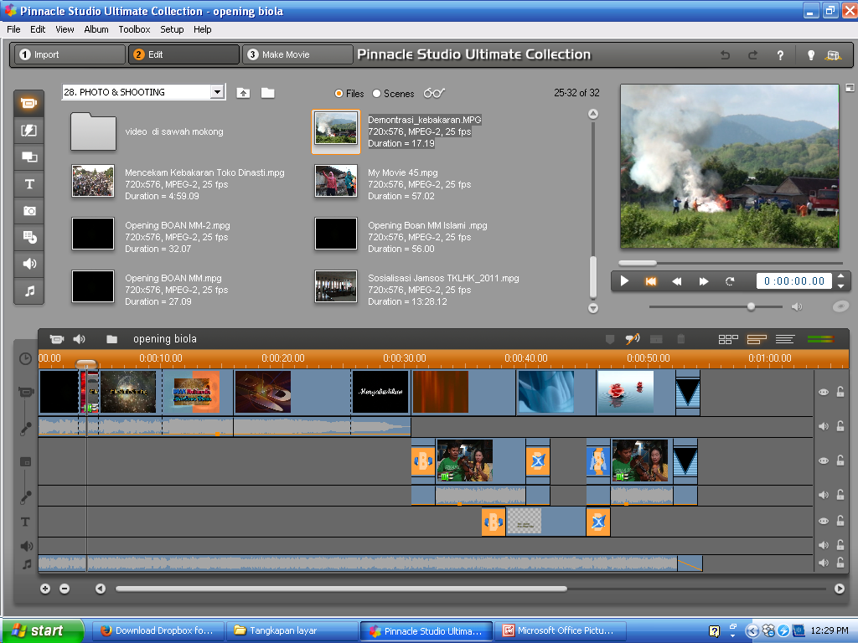
Task: Open the Help question mark
Action: pyautogui.click(x=780, y=54)
